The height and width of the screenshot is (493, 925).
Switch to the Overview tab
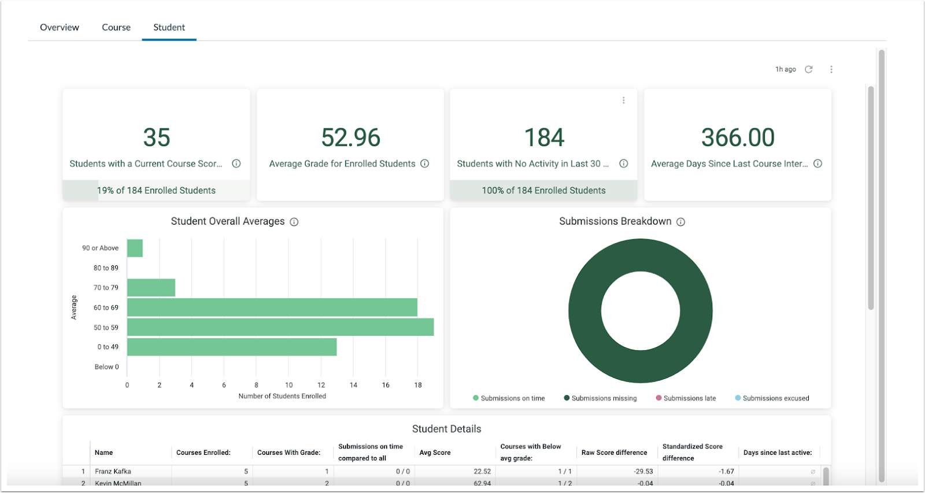(x=60, y=27)
